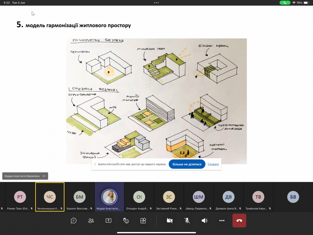Unmute the microphone

tap(187, 221)
